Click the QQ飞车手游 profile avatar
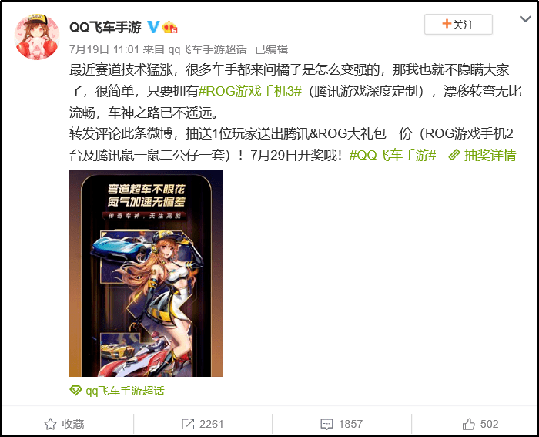539x437 pixels. point(37,37)
